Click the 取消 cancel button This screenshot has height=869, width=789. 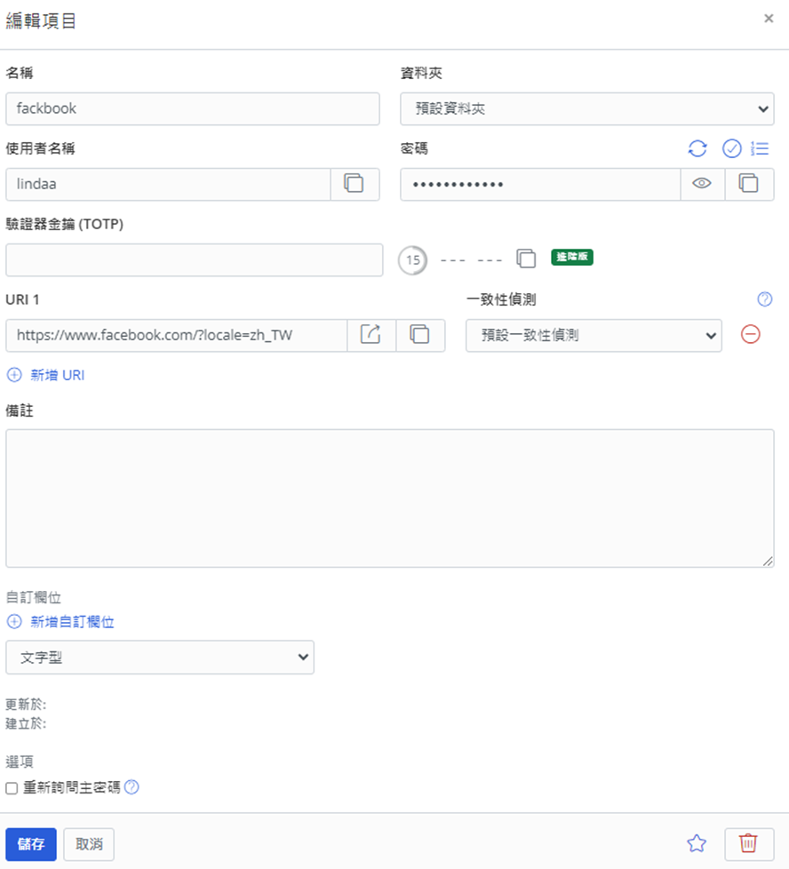point(89,844)
